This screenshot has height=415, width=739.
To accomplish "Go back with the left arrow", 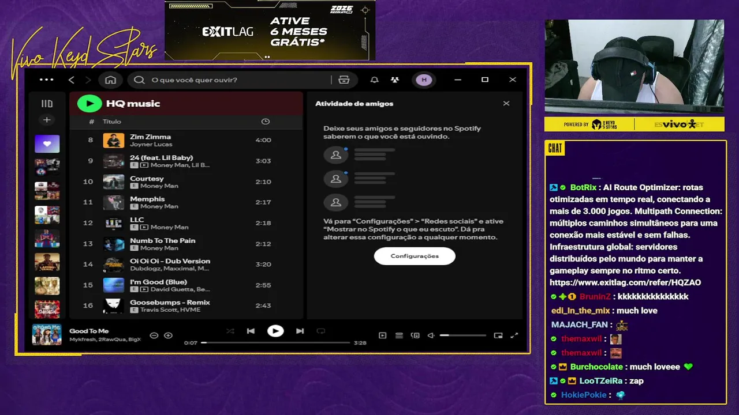I will point(72,80).
